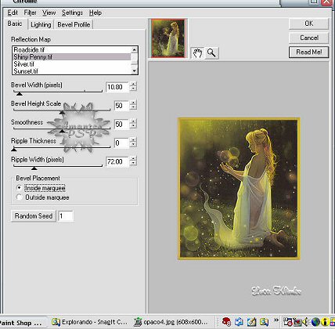Open the View menu
335x329 pixels.
[x=49, y=13]
